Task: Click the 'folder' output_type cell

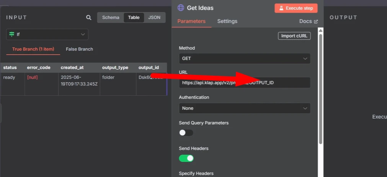Action: pos(118,84)
